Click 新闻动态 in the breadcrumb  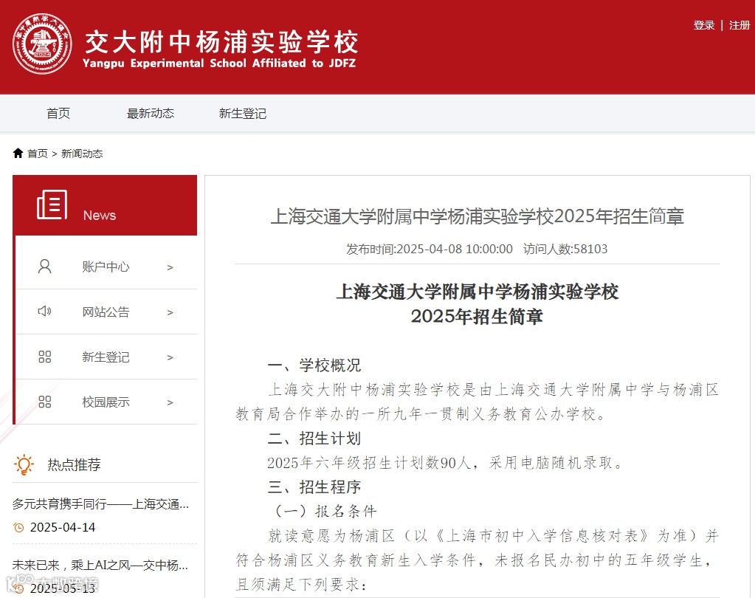click(x=82, y=153)
